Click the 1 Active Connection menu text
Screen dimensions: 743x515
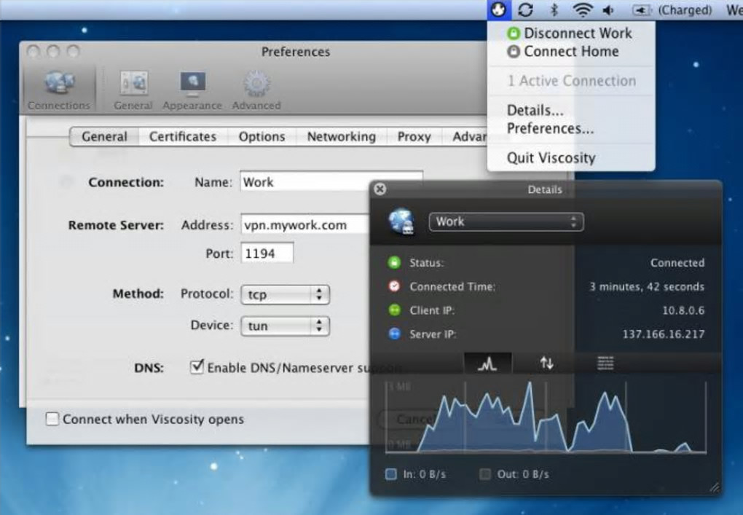point(572,81)
